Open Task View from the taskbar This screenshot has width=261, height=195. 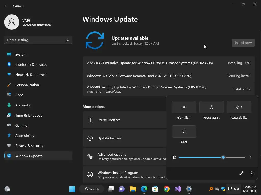pyautogui.click(x=111, y=189)
